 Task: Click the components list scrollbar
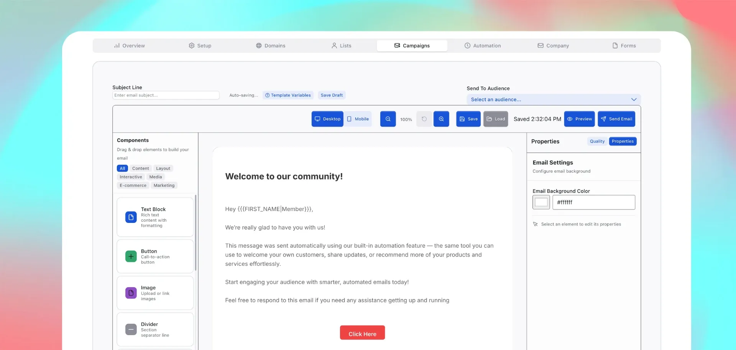(196, 232)
